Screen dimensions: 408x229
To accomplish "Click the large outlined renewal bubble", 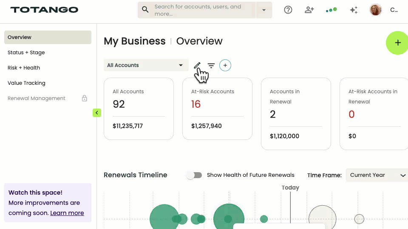I will tap(323, 217).
